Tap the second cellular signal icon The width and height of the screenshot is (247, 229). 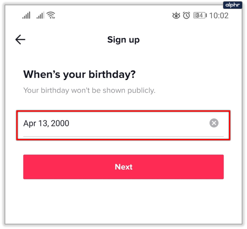click(40, 16)
